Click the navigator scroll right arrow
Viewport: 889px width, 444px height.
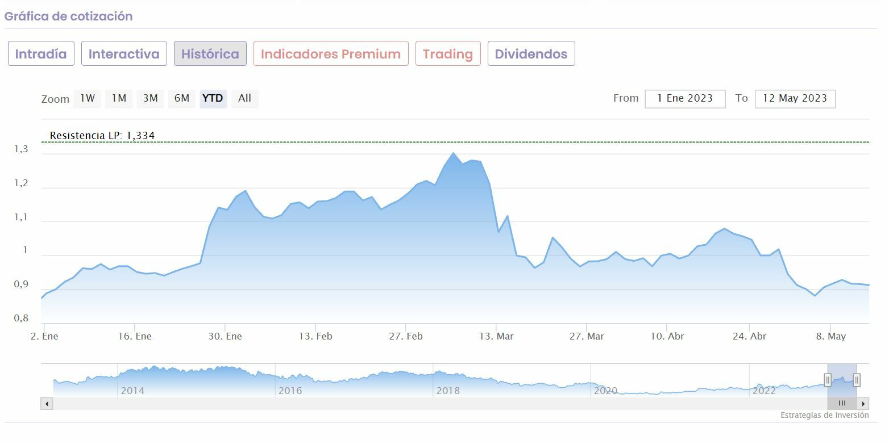pyautogui.click(x=863, y=404)
